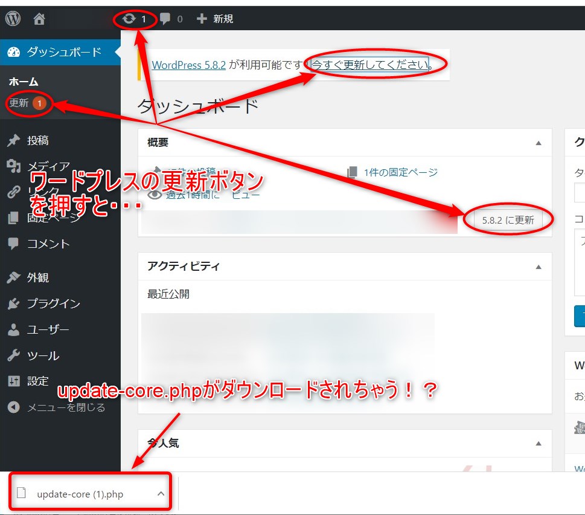Open 1件の固定ページ link
Screen dimensions: 585x515
(401, 172)
